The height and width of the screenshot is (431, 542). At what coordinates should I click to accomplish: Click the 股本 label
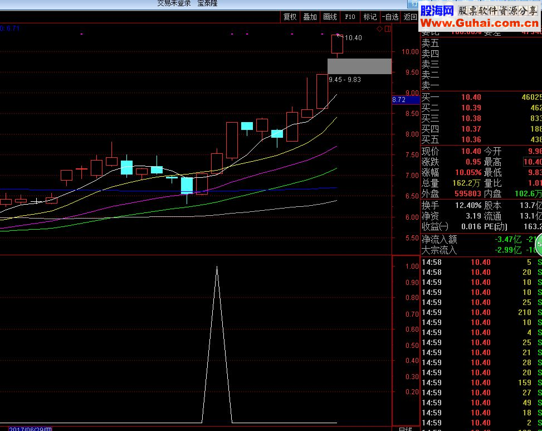[492, 206]
